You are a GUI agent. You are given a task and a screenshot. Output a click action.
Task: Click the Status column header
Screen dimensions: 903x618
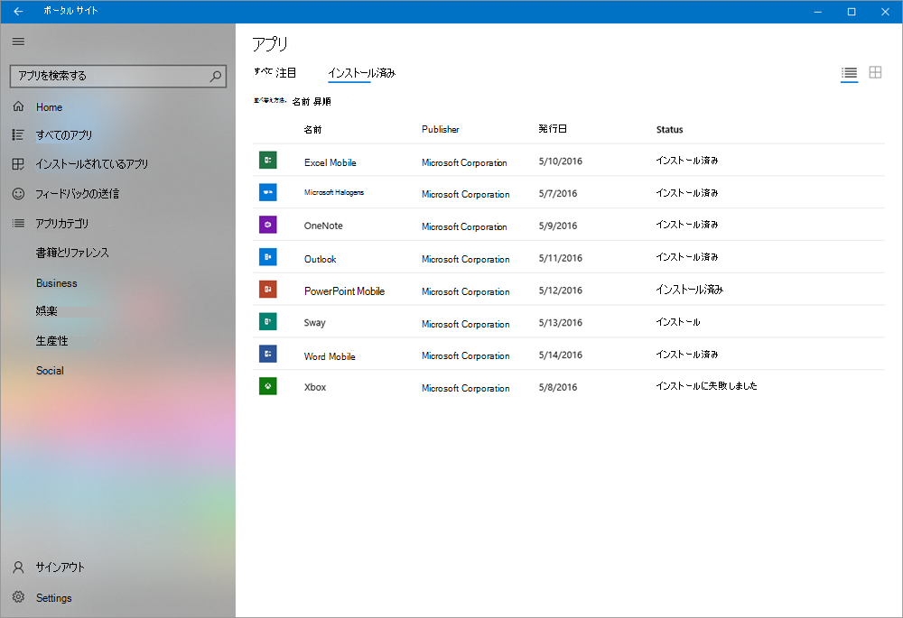click(x=670, y=130)
